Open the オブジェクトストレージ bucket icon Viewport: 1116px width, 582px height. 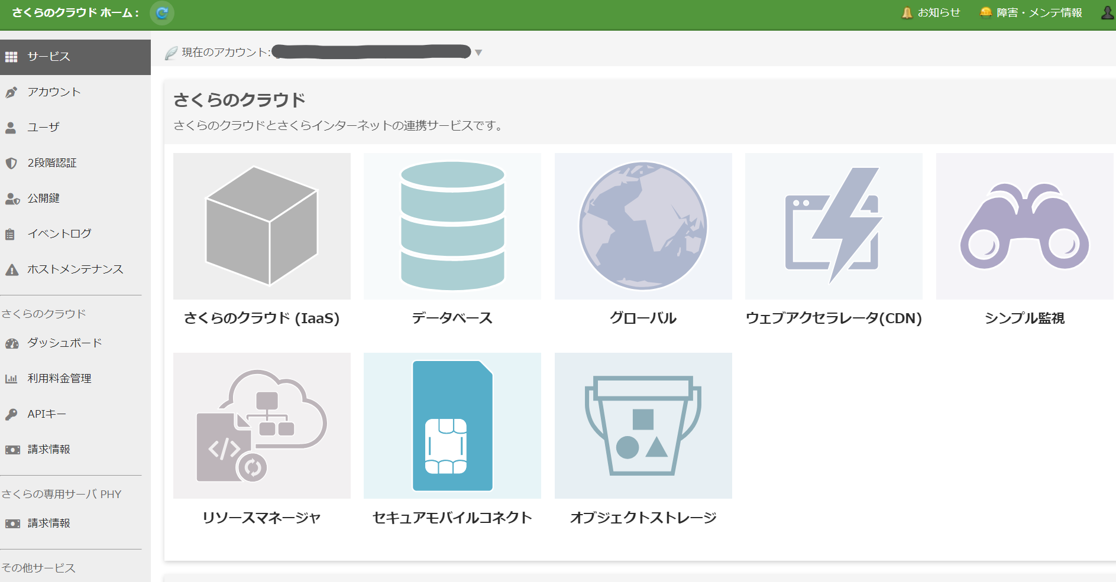click(x=643, y=425)
